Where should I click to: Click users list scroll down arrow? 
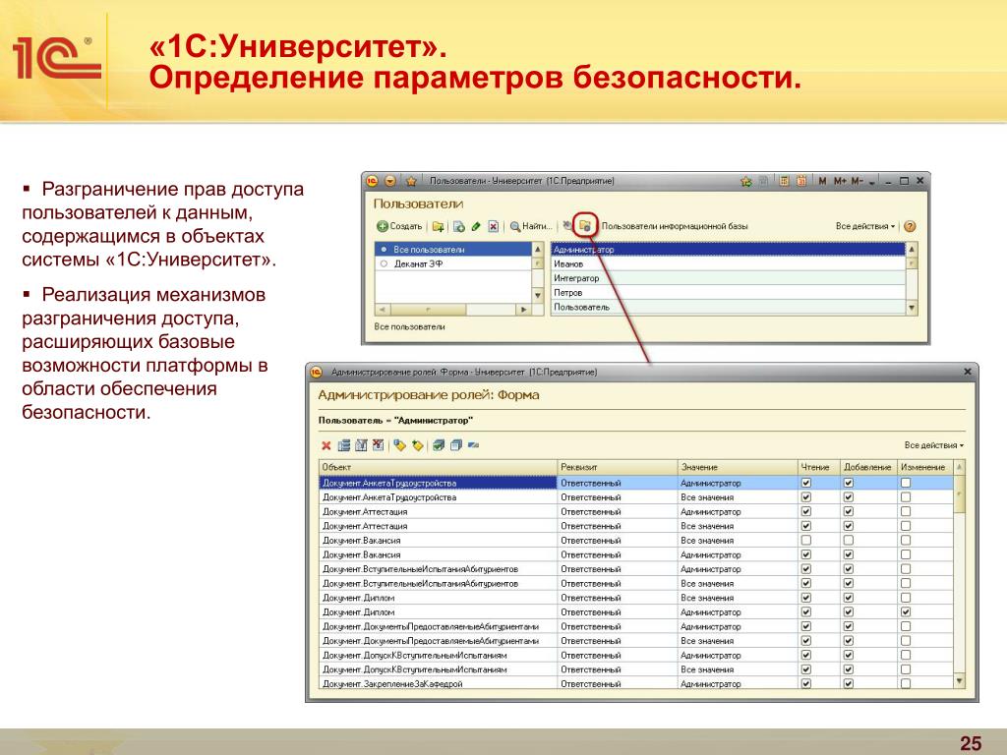tap(912, 308)
